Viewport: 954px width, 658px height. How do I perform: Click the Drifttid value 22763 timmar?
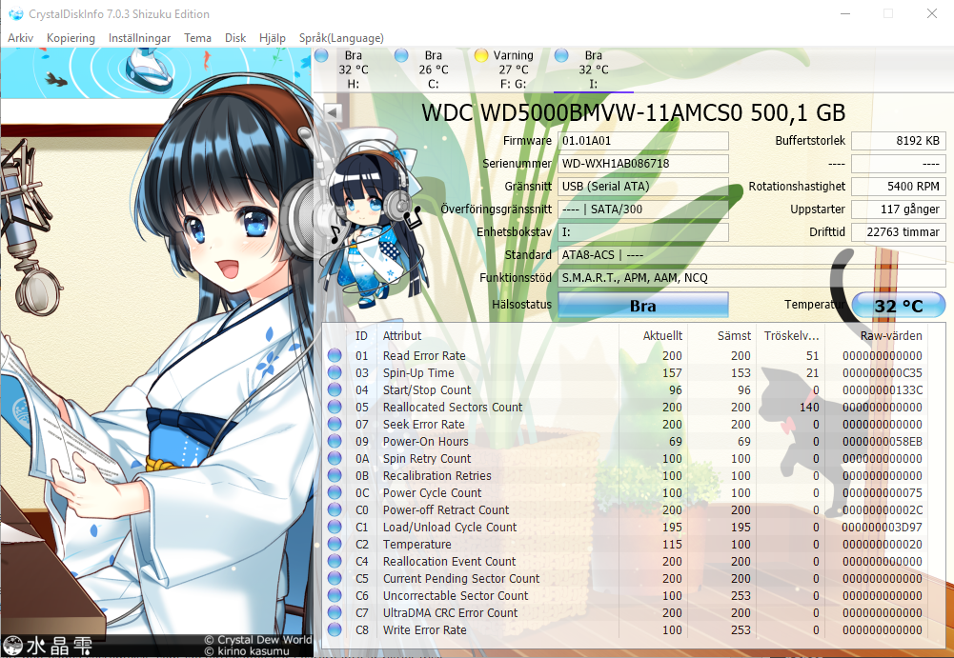pyautogui.click(x=899, y=231)
